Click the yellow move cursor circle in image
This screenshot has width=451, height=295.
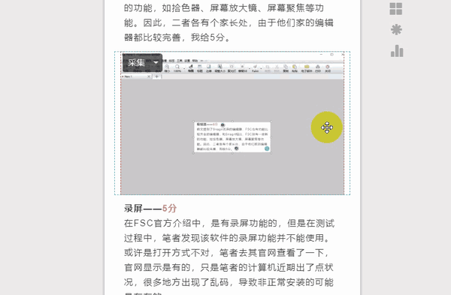click(x=327, y=128)
